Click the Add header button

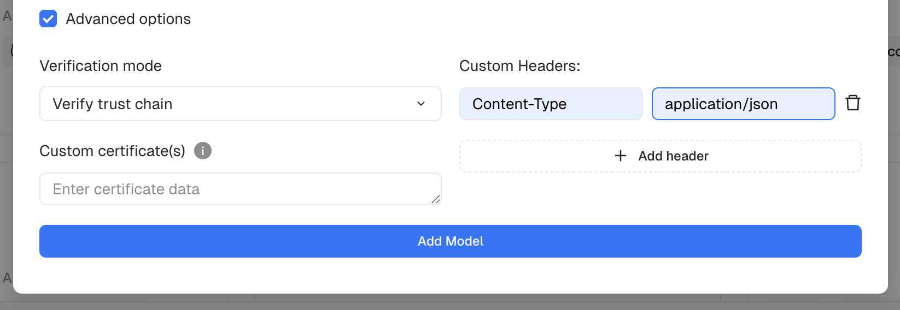pyautogui.click(x=661, y=156)
